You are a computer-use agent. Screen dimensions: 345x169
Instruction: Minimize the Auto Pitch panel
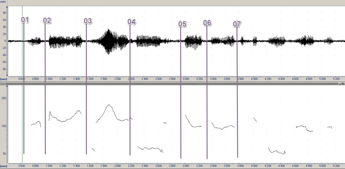pyautogui.click(x=340, y=84)
